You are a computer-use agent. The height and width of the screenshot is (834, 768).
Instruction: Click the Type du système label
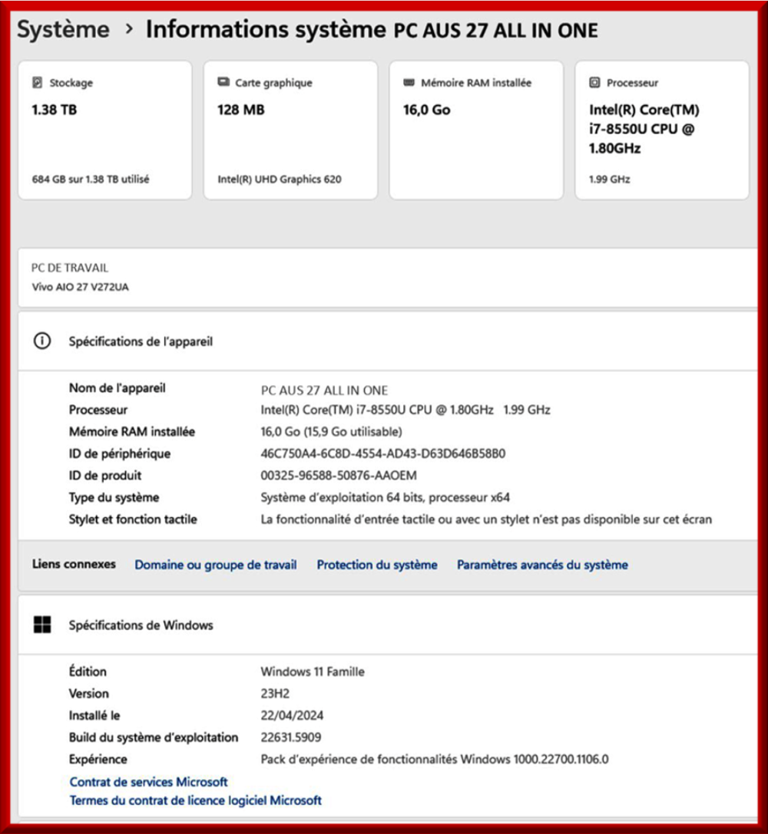tap(114, 497)
